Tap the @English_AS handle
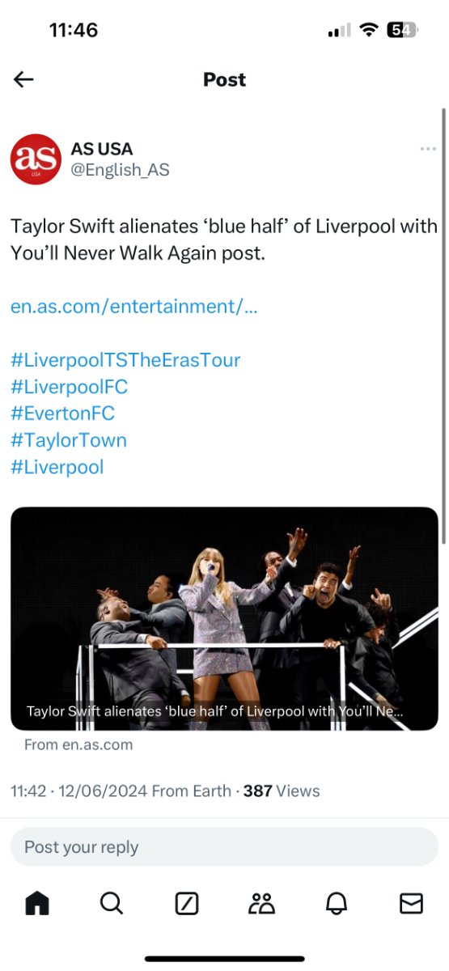 coord(121,170)
